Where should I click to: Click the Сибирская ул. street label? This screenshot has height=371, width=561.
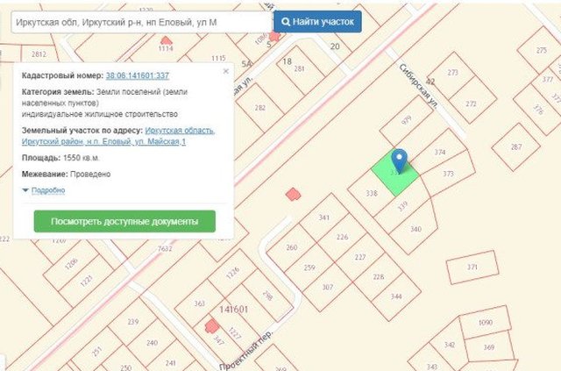[x=418, y=86]
